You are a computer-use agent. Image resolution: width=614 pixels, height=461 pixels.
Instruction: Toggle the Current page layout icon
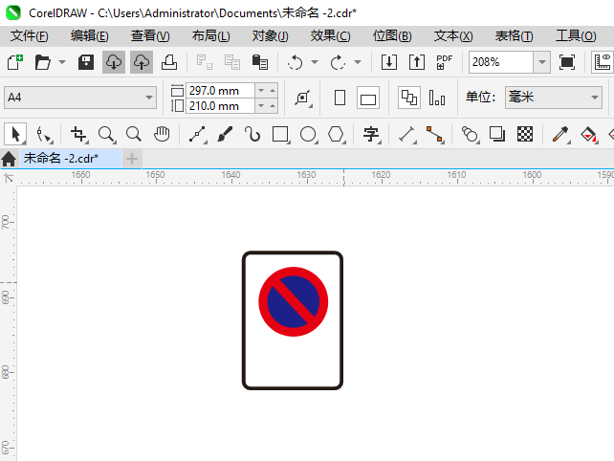[x=437, y=98]
